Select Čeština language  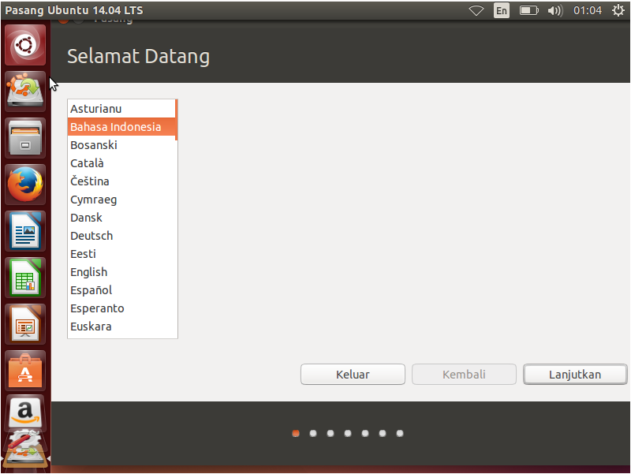pyautogui.click(x=121, y=181)
